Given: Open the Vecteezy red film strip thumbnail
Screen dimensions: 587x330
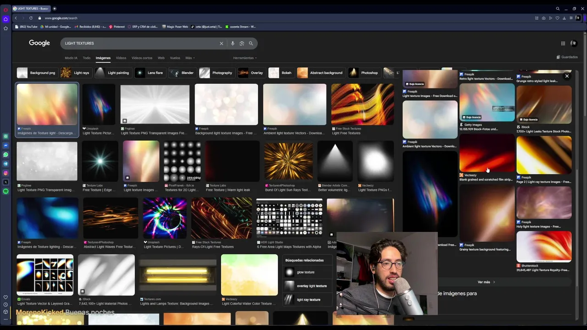Looking at the screenshot, I should tap(487, 153).
